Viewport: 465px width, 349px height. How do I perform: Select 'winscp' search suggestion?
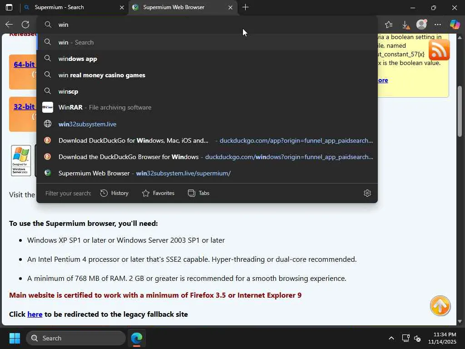click(x=207, y=91)
